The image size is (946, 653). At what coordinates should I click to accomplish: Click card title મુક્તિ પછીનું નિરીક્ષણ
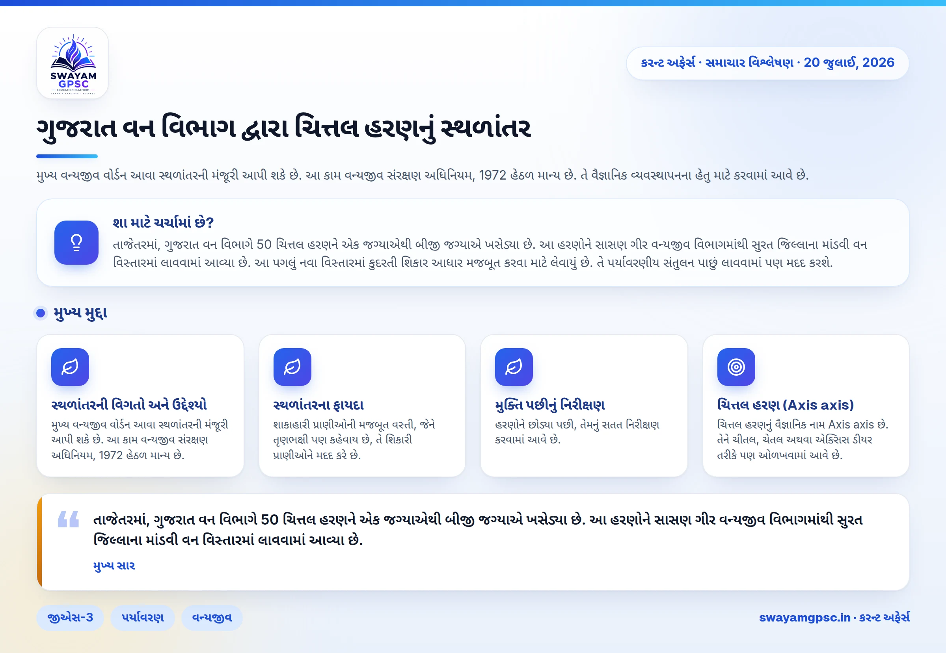[x=550, y=404]
